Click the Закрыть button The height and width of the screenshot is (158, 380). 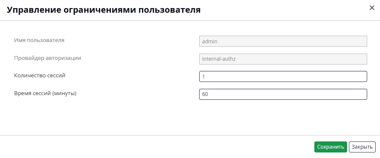pos(362,147)
